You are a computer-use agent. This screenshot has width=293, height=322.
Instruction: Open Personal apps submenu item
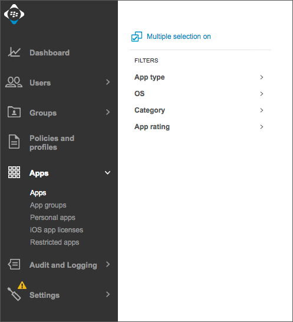point(52,218)
